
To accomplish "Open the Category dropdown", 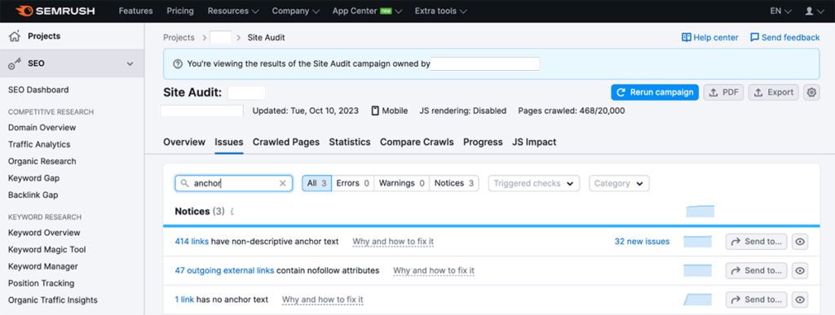I will point(619,183).
